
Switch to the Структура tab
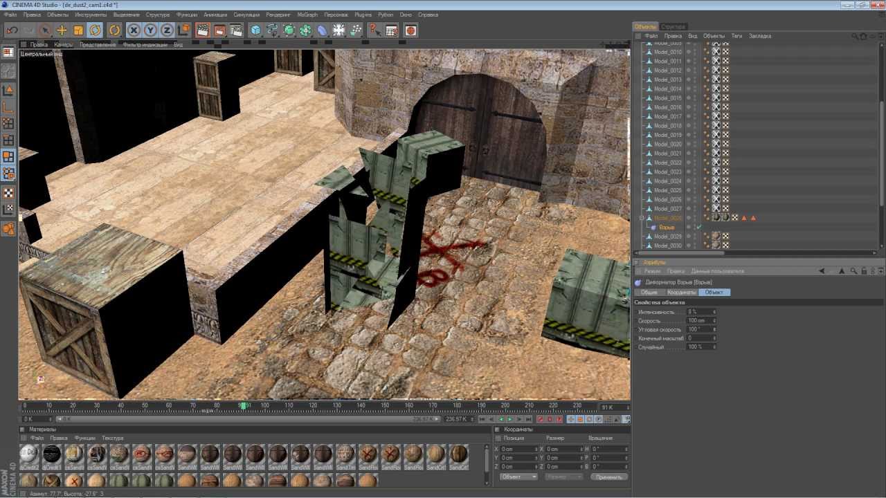click(x=673, y=26)
